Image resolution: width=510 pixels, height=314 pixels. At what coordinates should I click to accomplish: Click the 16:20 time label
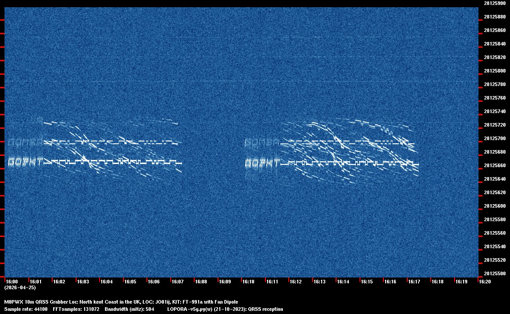(x=485, y=282)
